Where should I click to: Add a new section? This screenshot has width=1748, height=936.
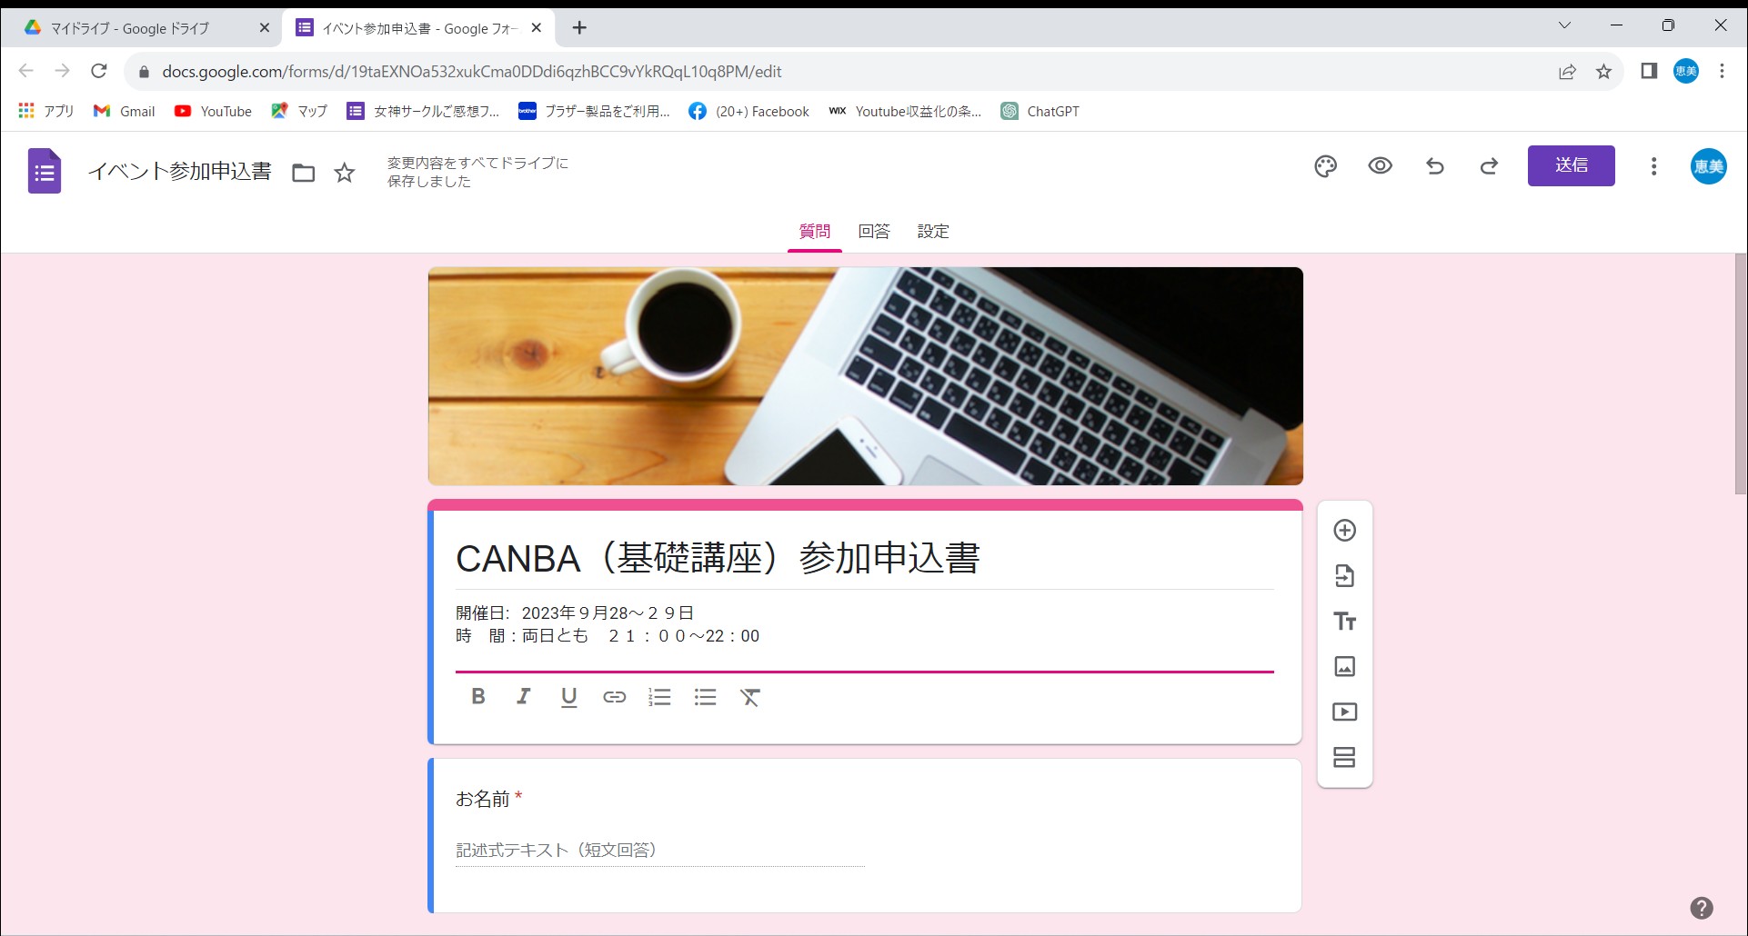click(x=1344, y=757)
